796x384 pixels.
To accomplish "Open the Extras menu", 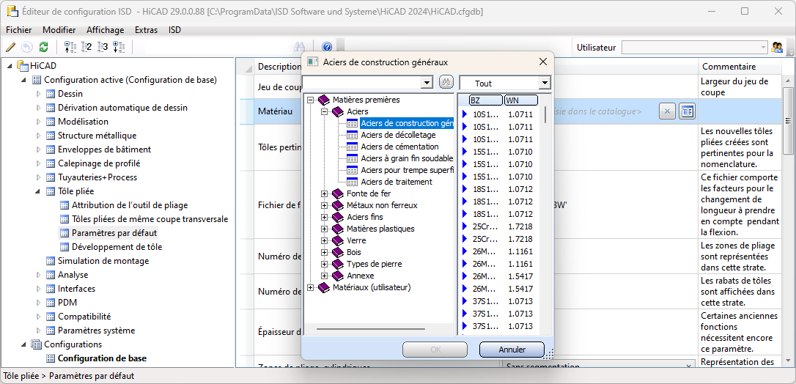I will [x=146, y=30].
